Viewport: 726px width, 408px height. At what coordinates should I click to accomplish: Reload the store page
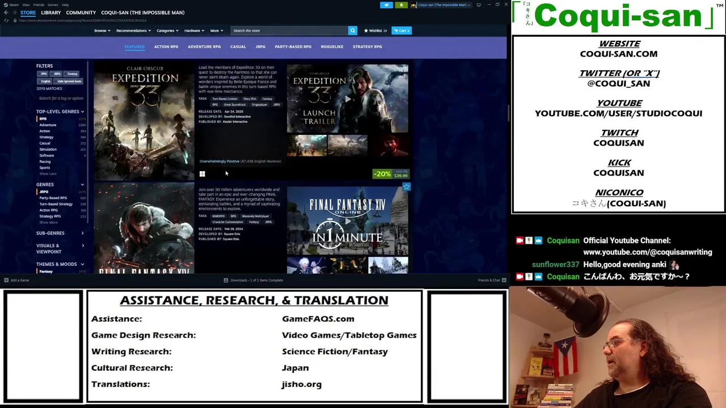pos(6,20)
